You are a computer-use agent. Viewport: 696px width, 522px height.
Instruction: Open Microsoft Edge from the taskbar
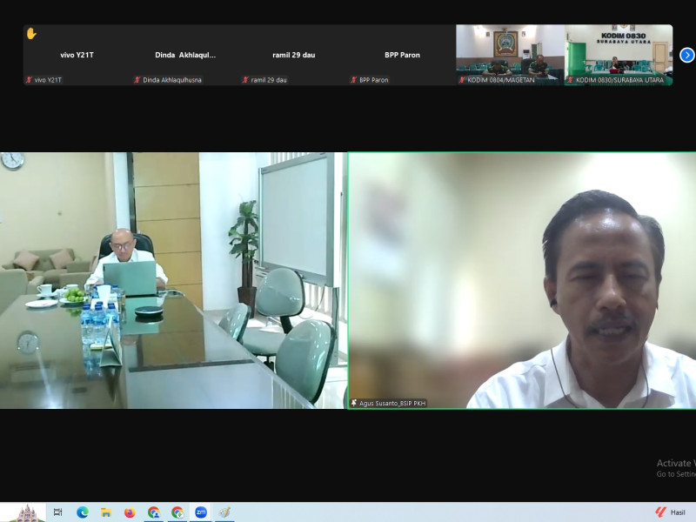coord(83,512)
